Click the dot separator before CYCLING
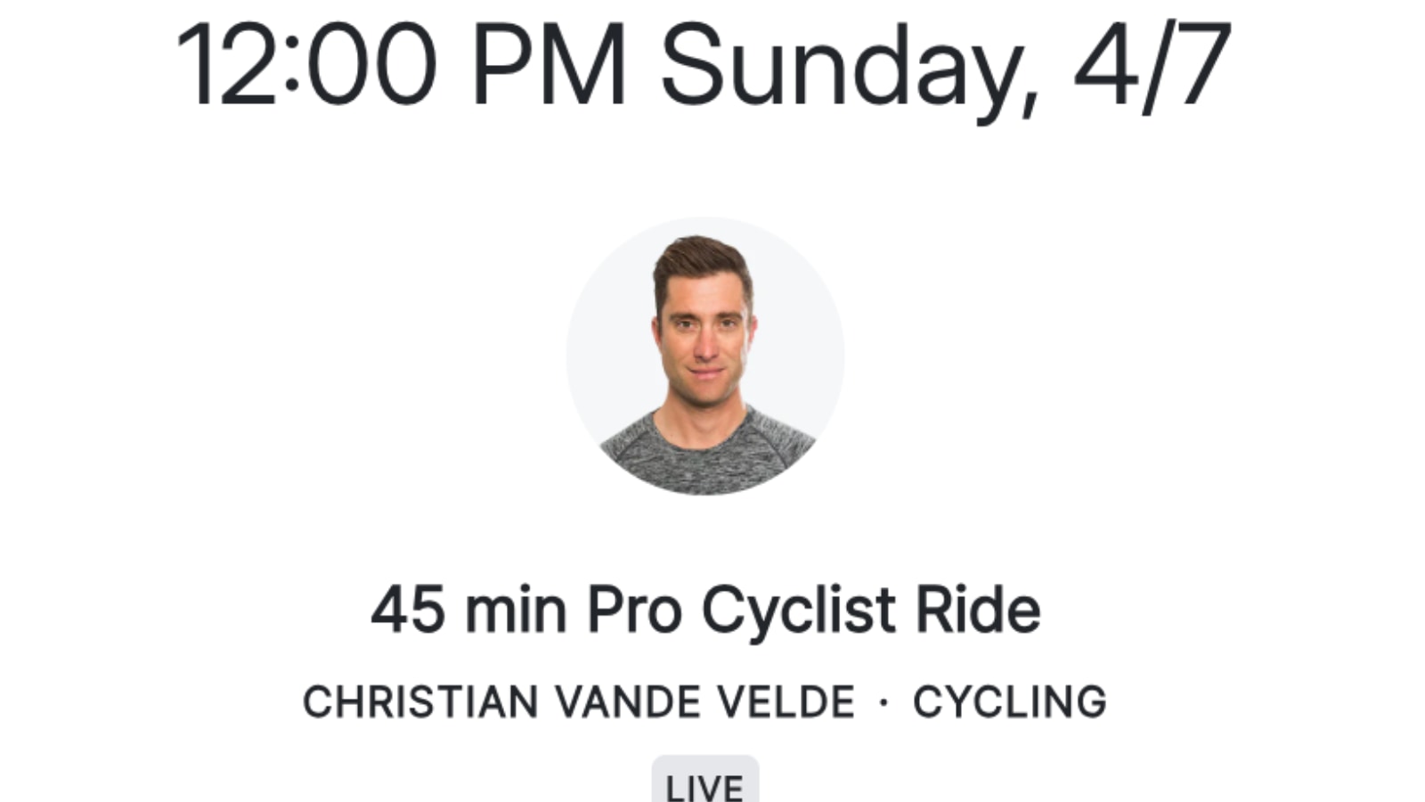This screenshot has width=1425, height=802. click(x=883, y=703)
